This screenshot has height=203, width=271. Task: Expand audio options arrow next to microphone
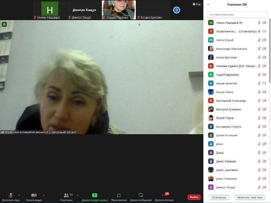coord(19,195)
